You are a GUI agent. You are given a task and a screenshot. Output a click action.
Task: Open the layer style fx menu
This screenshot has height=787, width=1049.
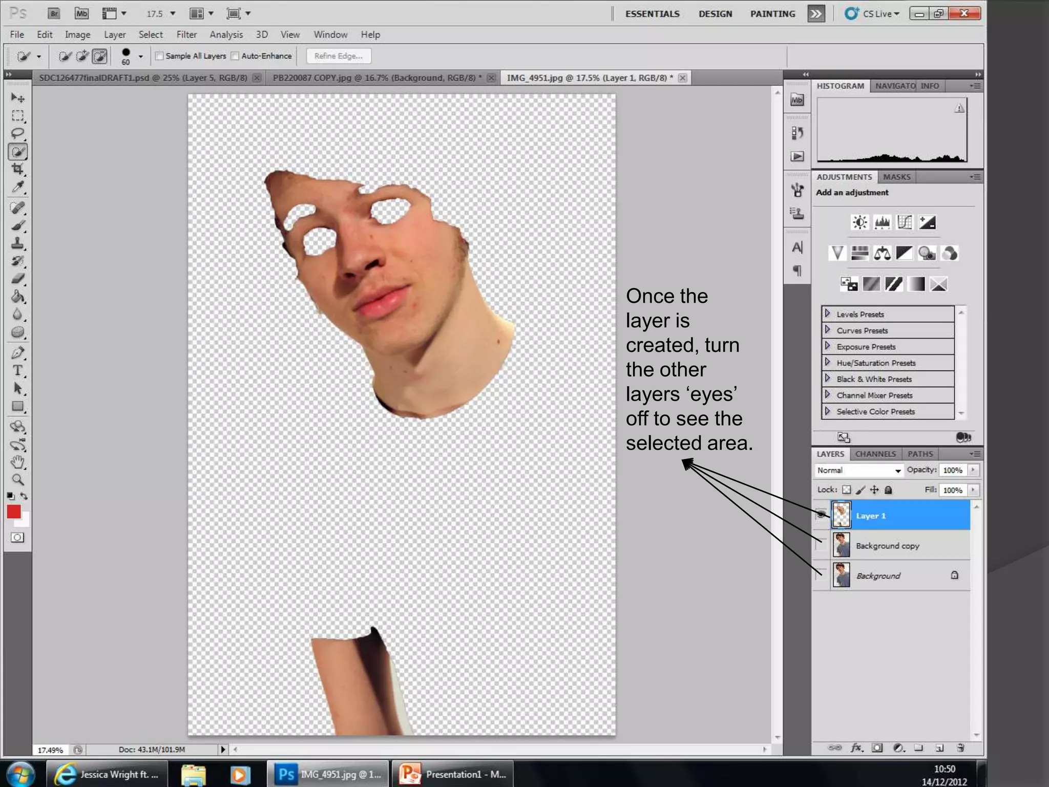click(x=856, y=748)
